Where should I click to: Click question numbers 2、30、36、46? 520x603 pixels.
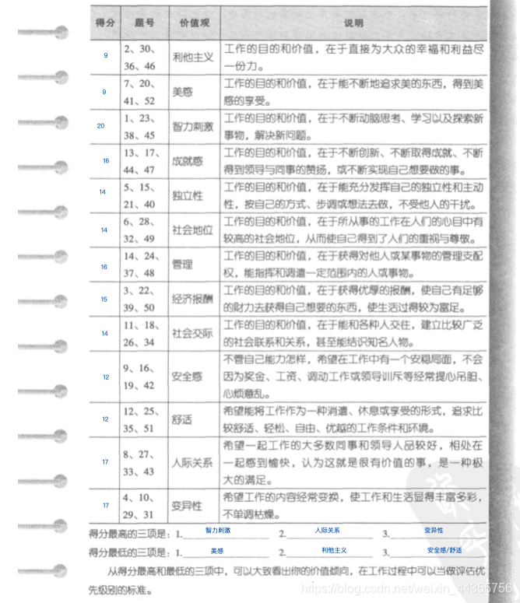pyautogui.click(x=140, y=58)
